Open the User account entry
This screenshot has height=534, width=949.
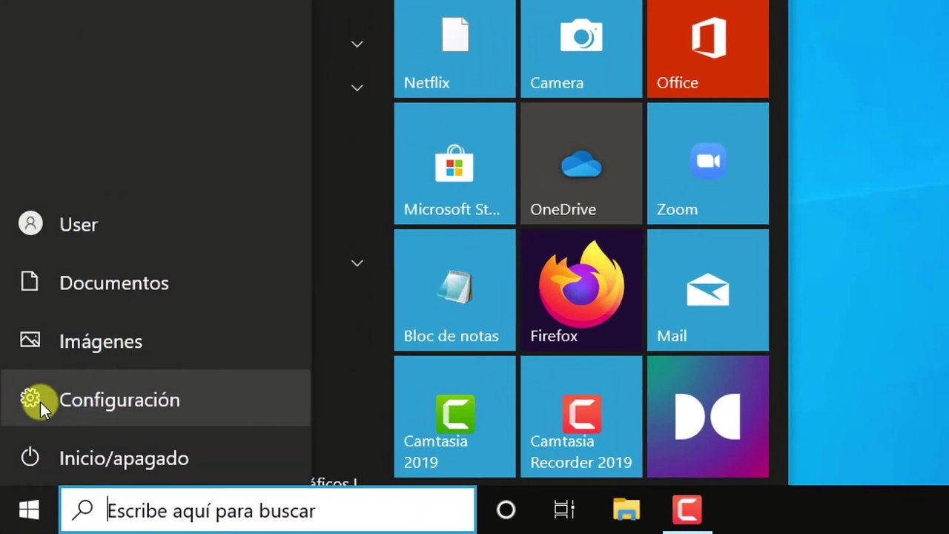[155, 224]
